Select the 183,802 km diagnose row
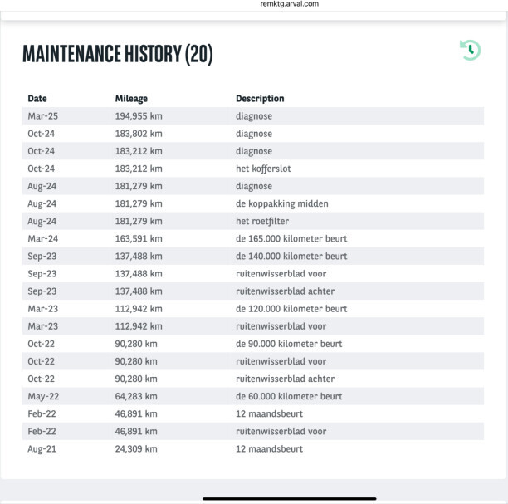 click(x=253, y=134)
